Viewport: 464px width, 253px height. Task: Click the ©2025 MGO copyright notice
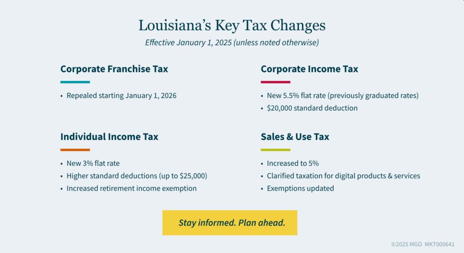pos(422,243)
